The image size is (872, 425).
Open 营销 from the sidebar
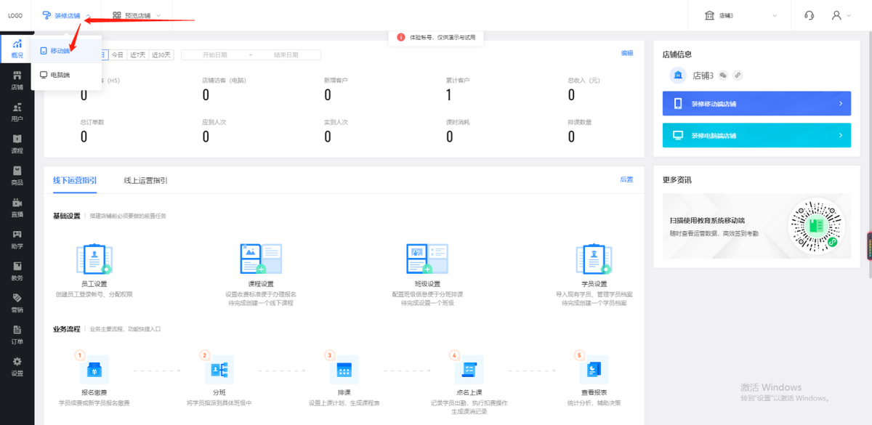click(17, 302)
